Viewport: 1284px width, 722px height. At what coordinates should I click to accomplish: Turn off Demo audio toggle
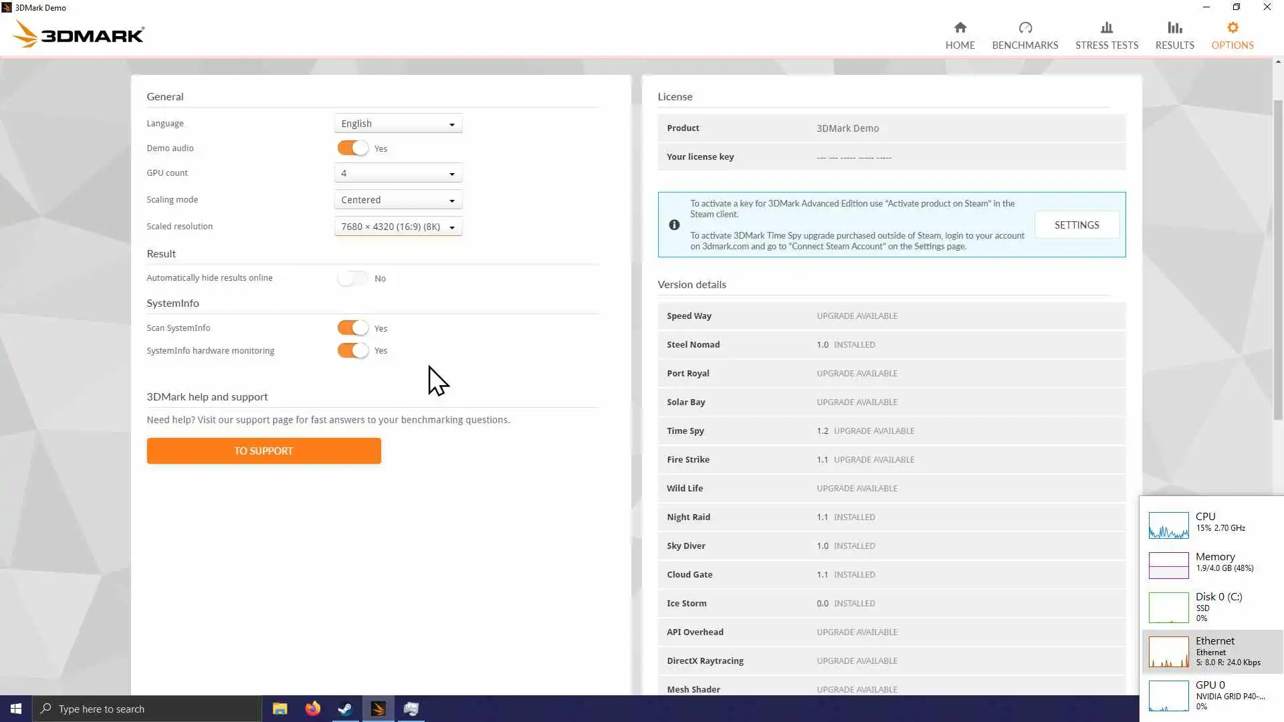click(x=352, y=148)
